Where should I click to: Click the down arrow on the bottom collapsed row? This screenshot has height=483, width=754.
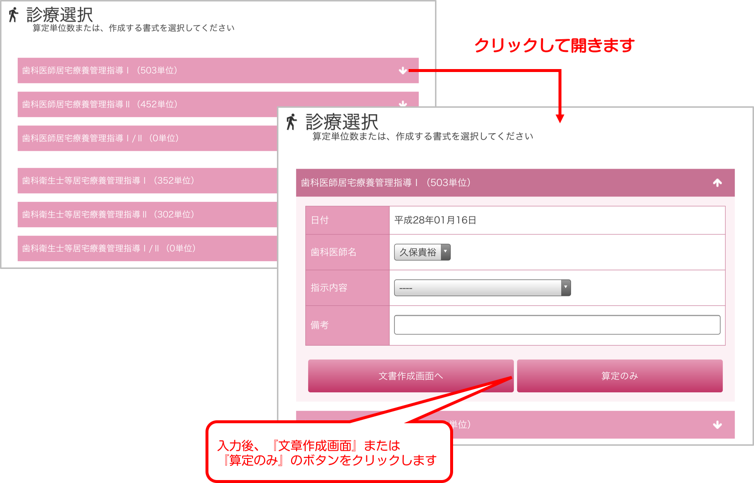(x=717, y=425)
